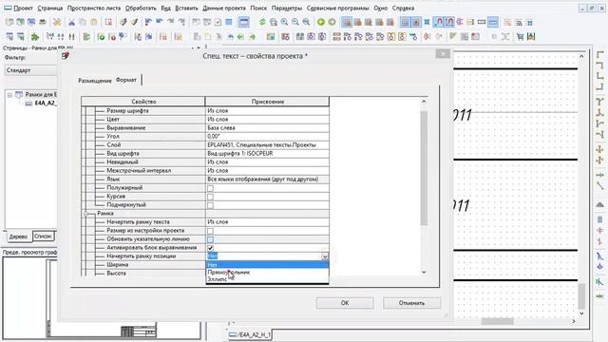Image resolution: width=608 pixels, height=342 pixels.
Task: Click the Свойство column header
Action: (143, 102)
